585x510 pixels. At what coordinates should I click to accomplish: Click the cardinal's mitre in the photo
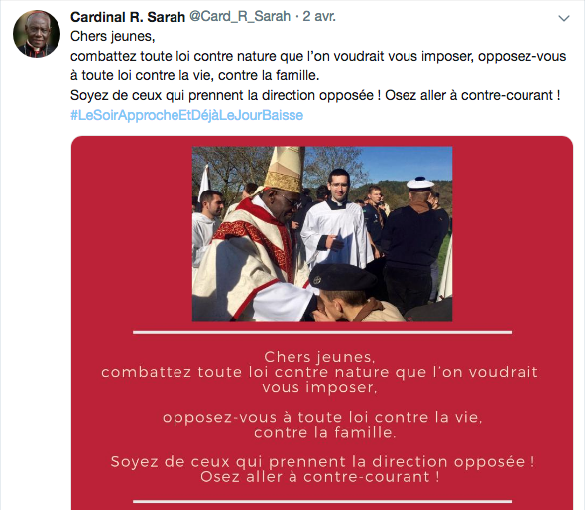(285, 170)
